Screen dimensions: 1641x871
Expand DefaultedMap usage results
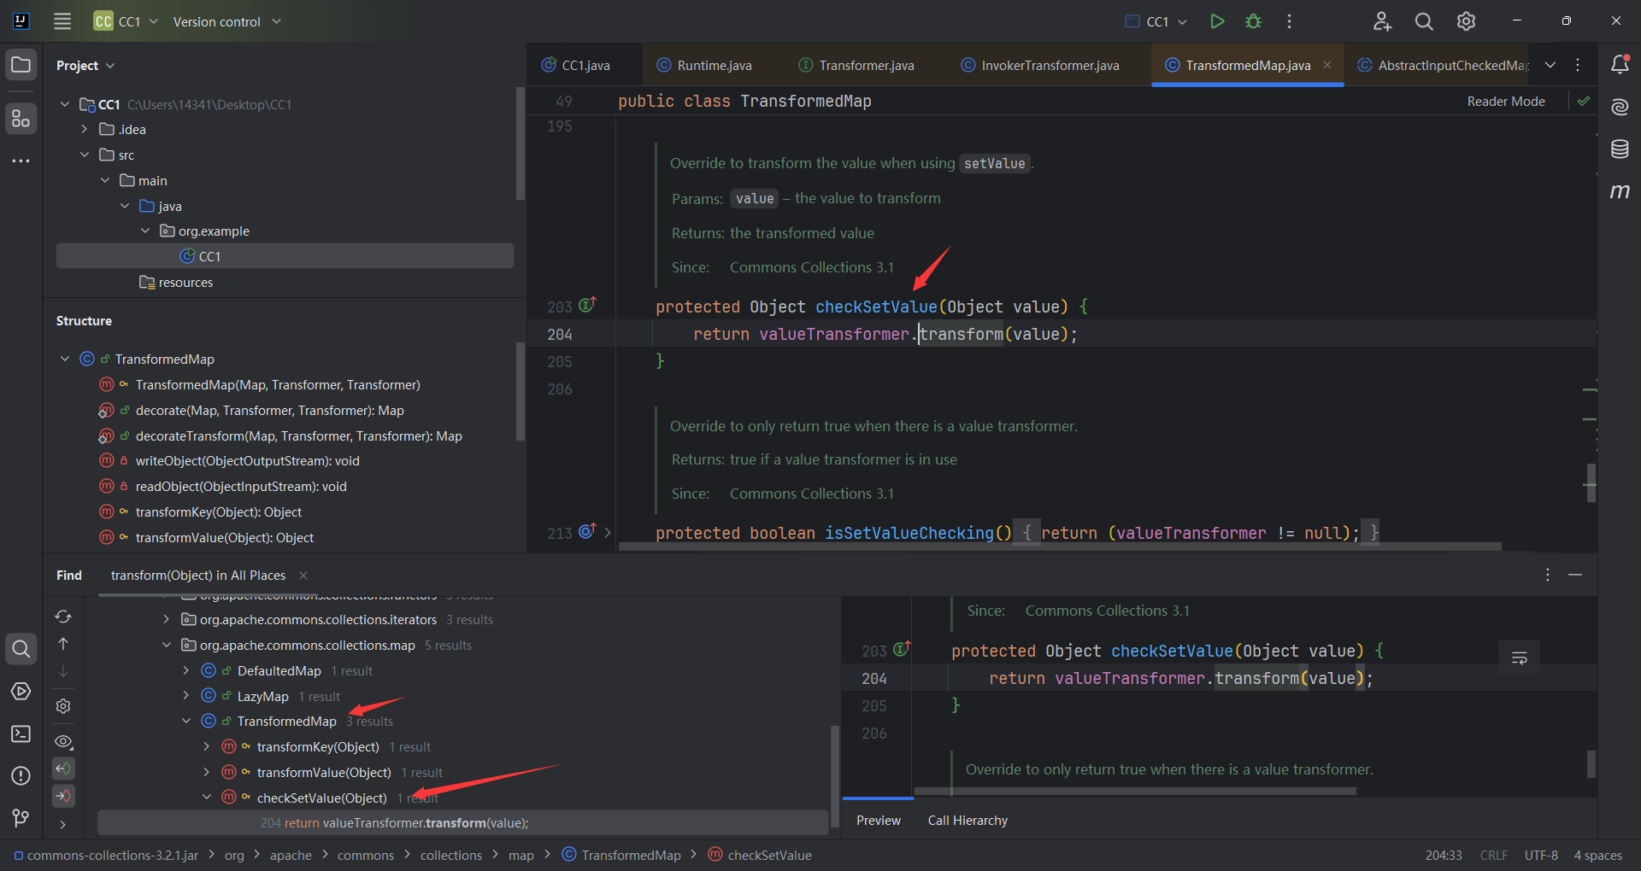[186, 670]
